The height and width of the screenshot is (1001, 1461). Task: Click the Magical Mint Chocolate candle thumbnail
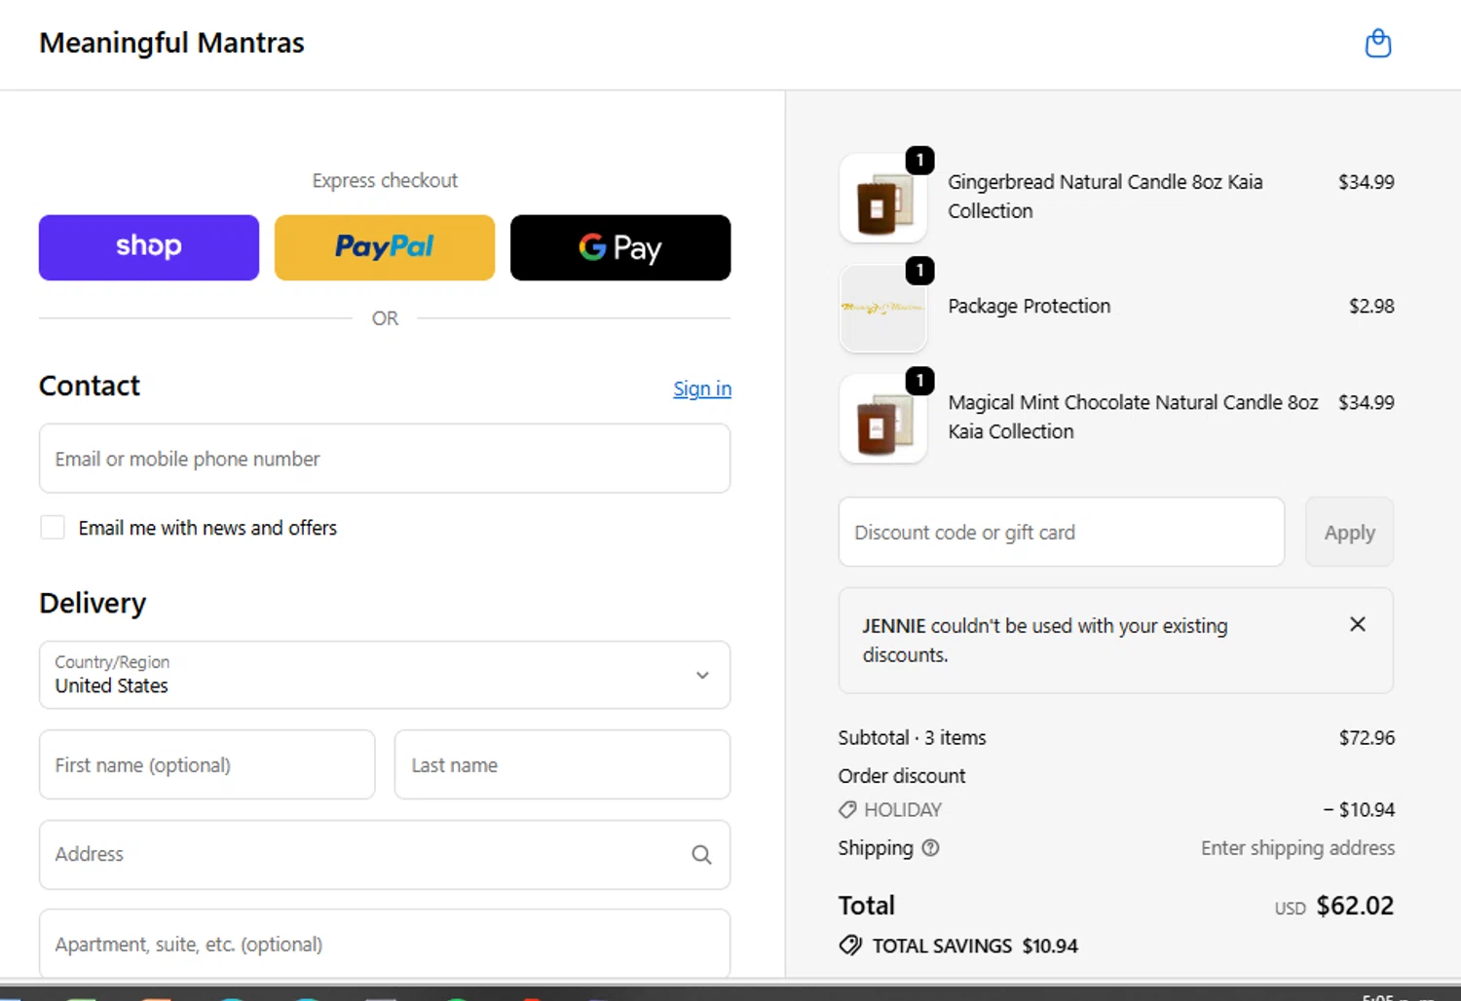click(882, 418)
